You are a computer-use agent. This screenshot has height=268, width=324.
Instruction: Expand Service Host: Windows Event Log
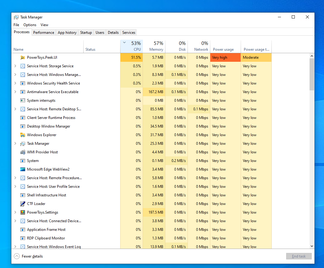click(x=14, y=246)
